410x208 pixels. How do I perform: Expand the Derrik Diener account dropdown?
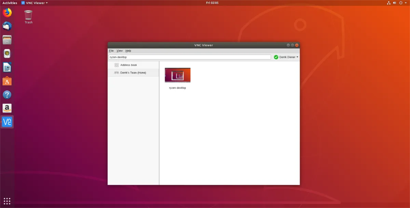tap(289, 57)
